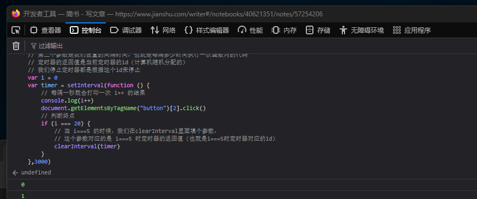Click the 'undefined' return value line

(36, 172)
